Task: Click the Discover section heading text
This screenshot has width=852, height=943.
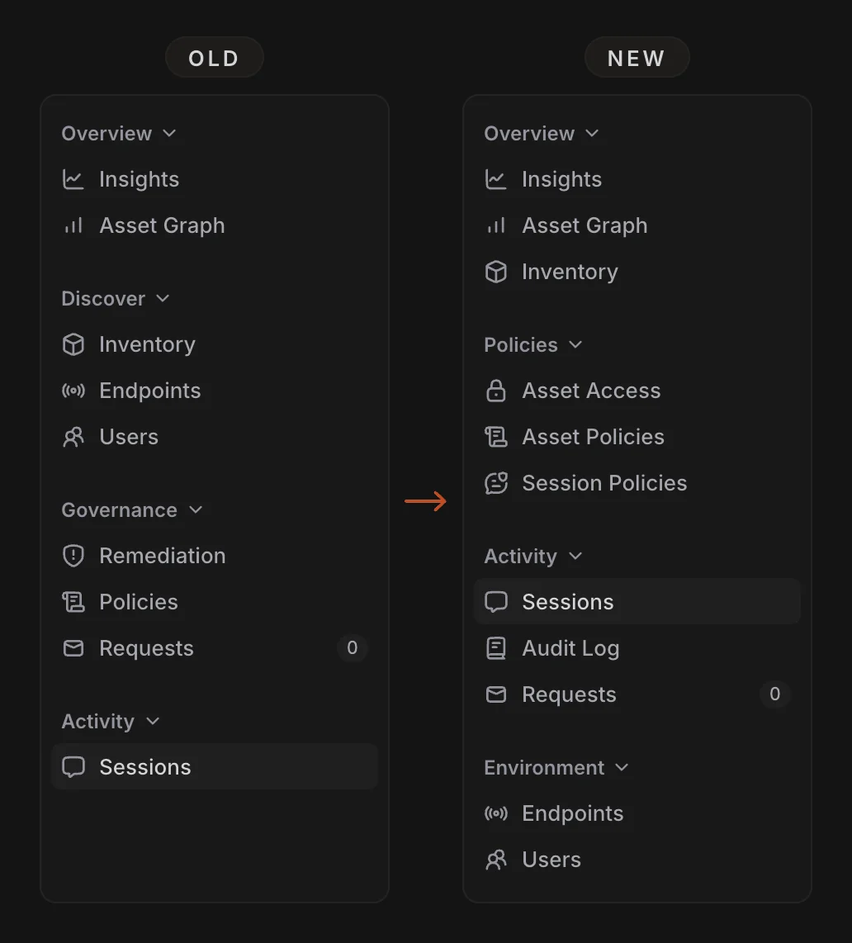Action: [103, 298]
